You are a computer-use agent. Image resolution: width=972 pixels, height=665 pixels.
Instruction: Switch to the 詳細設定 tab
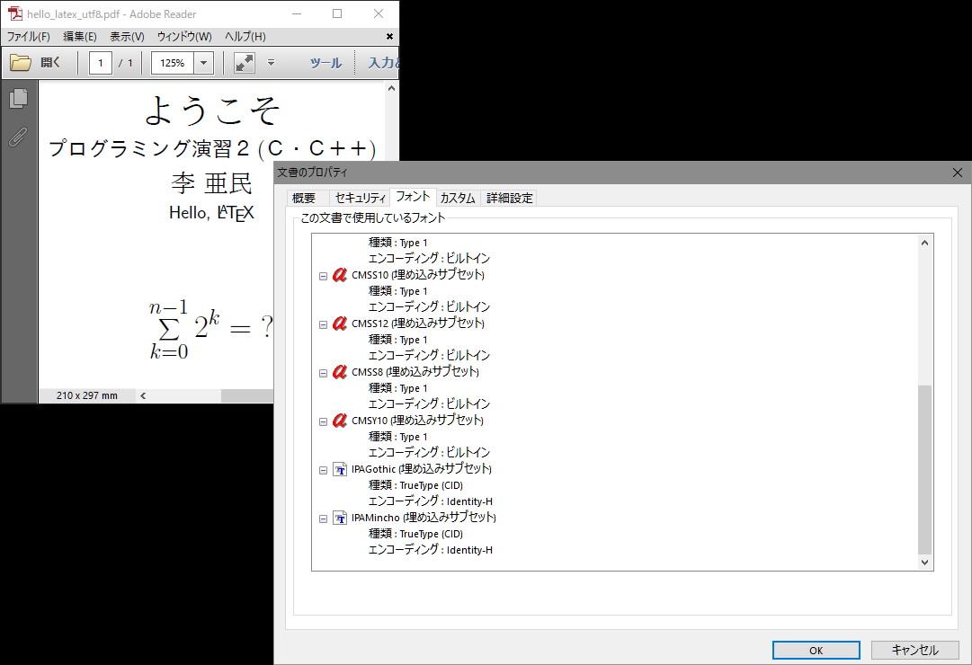tap(510, 198)
